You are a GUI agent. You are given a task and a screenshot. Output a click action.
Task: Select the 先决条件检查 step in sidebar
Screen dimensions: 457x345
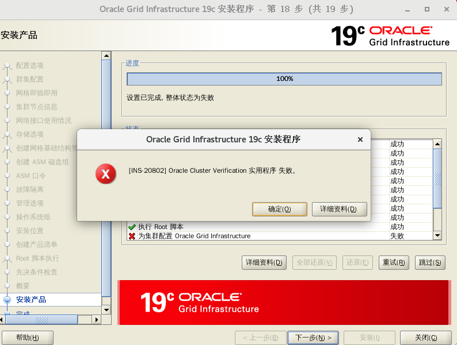point(37,272)
